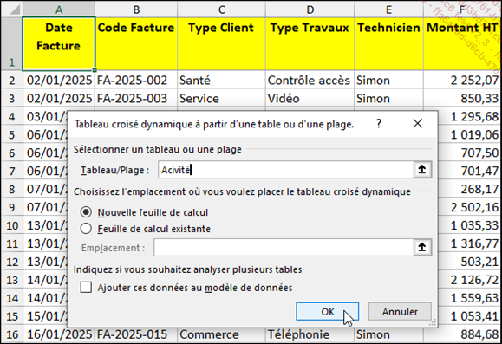Click amount cell 1 295,68
Viewport: 502px width, 344px height.
click(469, 116)
